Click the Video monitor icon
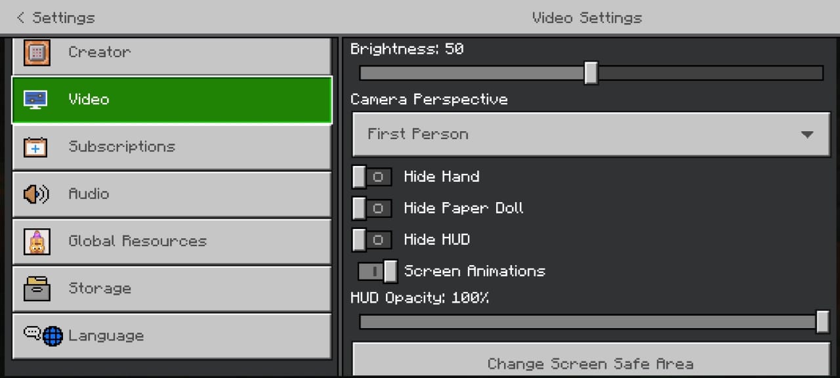 (35, 100)
